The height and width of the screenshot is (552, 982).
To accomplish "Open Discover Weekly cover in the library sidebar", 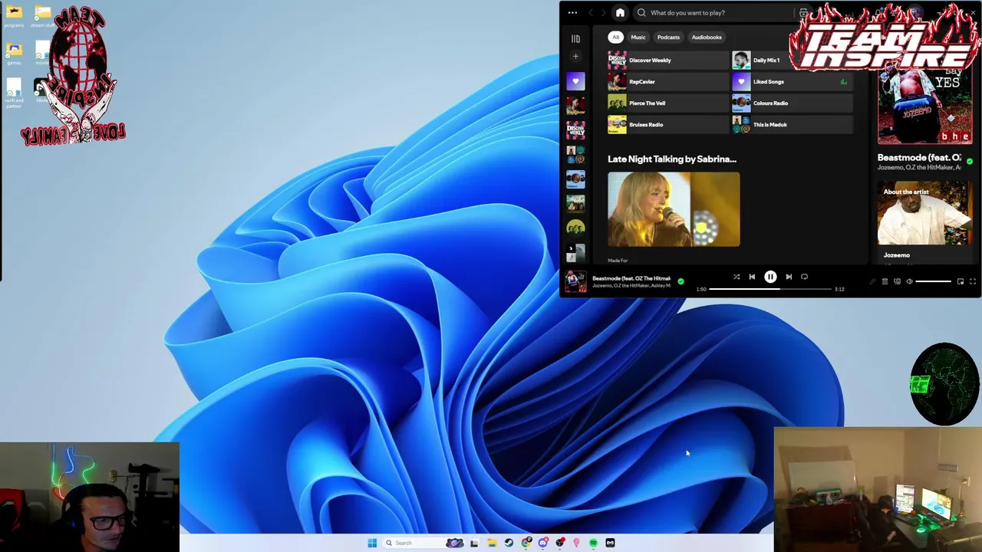I will pyautogui.click(x=575, y=130).
